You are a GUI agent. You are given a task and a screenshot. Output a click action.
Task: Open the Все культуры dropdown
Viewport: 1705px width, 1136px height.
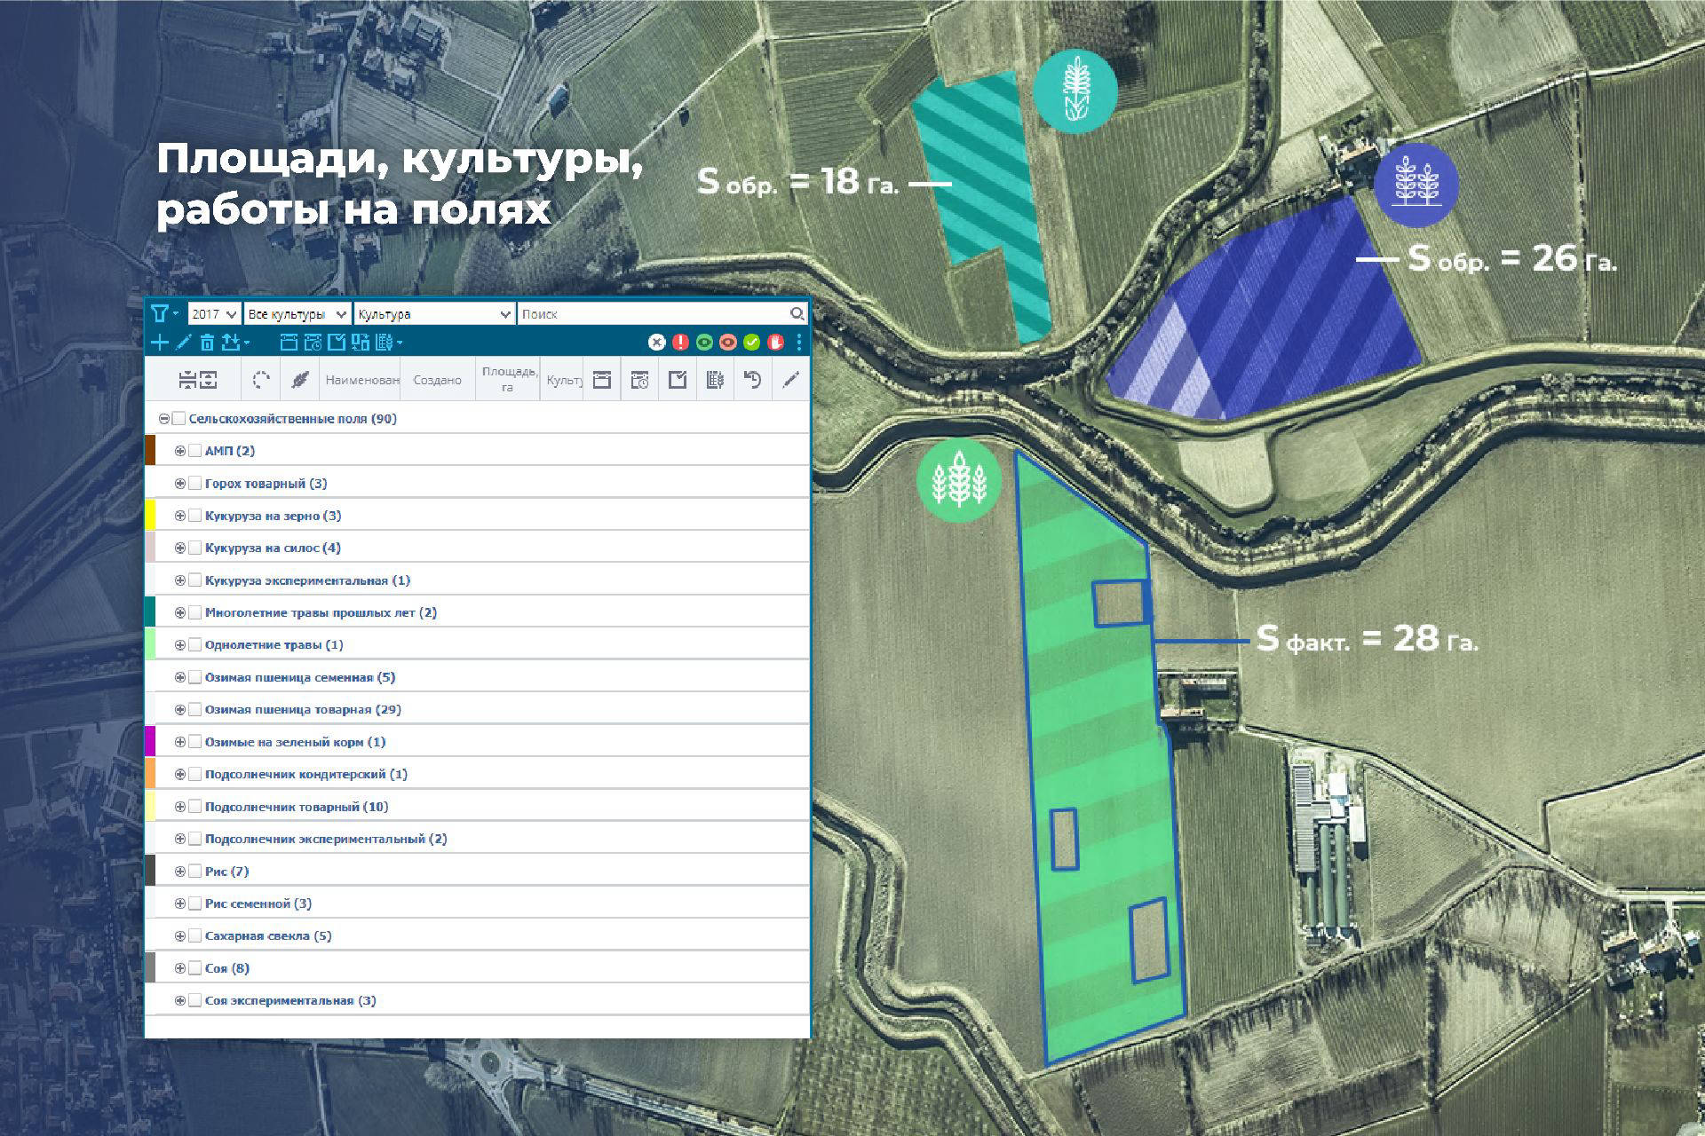(x=297, y=314)
